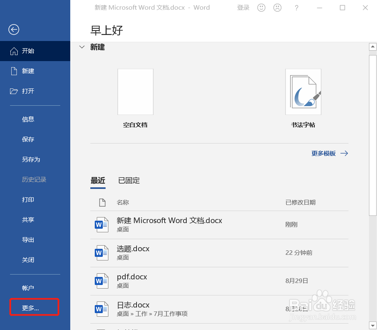
Task: Open 日志.docx from recent list
Action: (133, 305)
